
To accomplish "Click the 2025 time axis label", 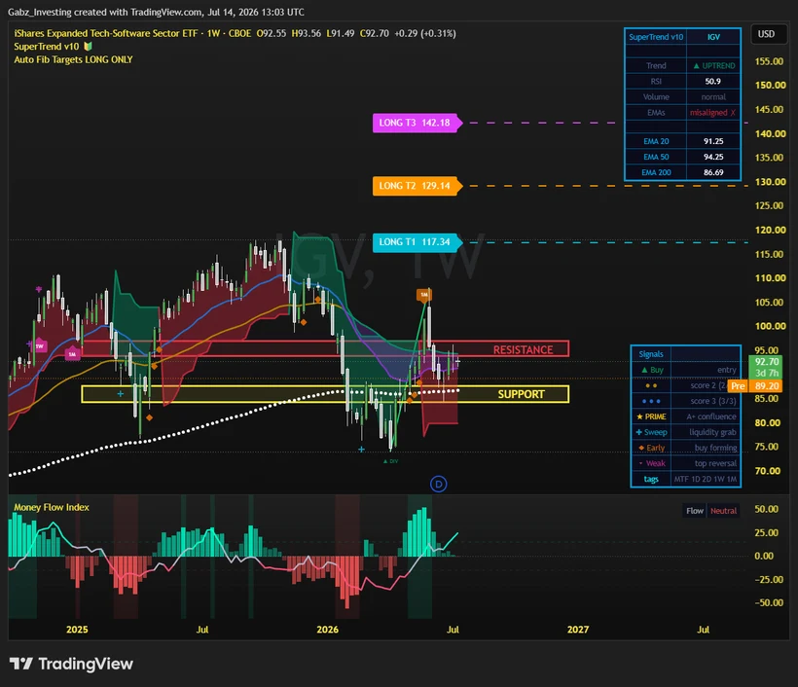I will point(77,630).
